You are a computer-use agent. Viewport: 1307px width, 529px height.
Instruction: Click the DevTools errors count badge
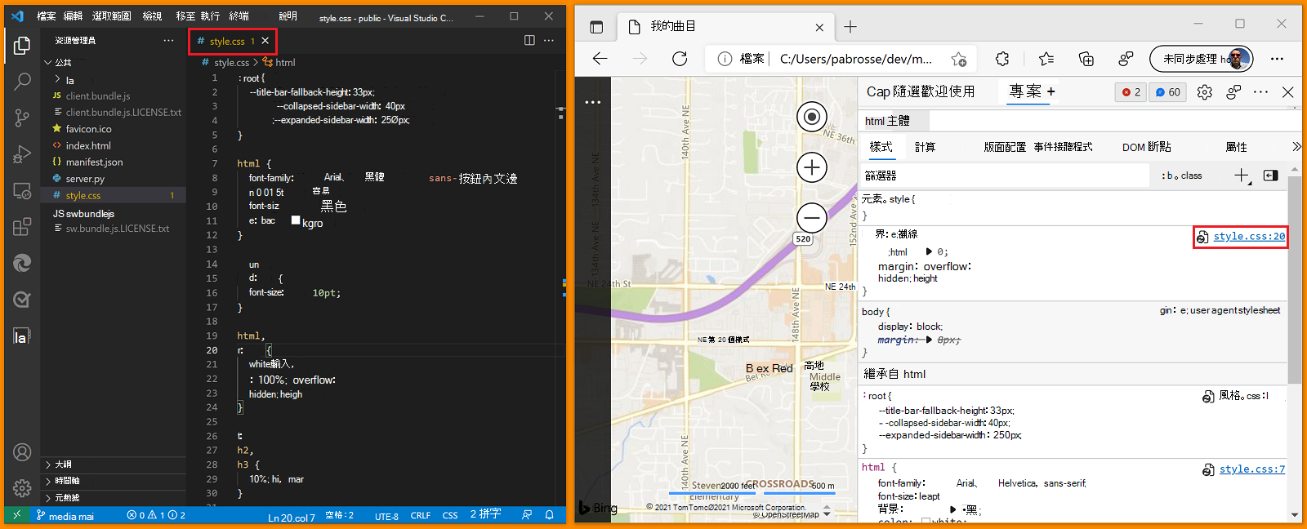tap(1131, 92)
